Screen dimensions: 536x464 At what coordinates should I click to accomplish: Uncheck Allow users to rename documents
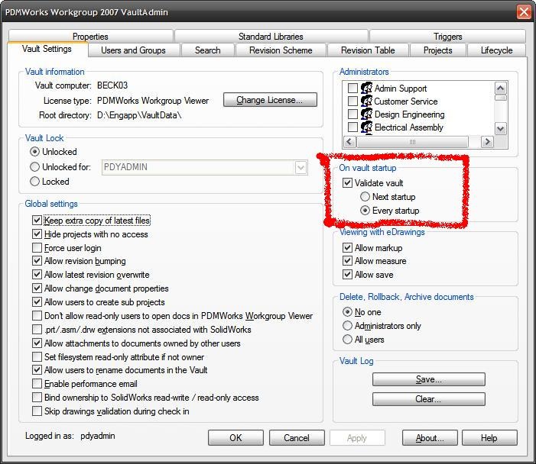(x=37, y=370)
